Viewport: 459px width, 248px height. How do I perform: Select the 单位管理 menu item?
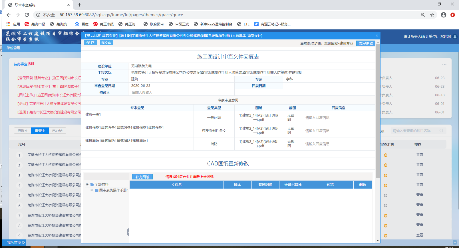pyautogui.click(x=13, y=48)
